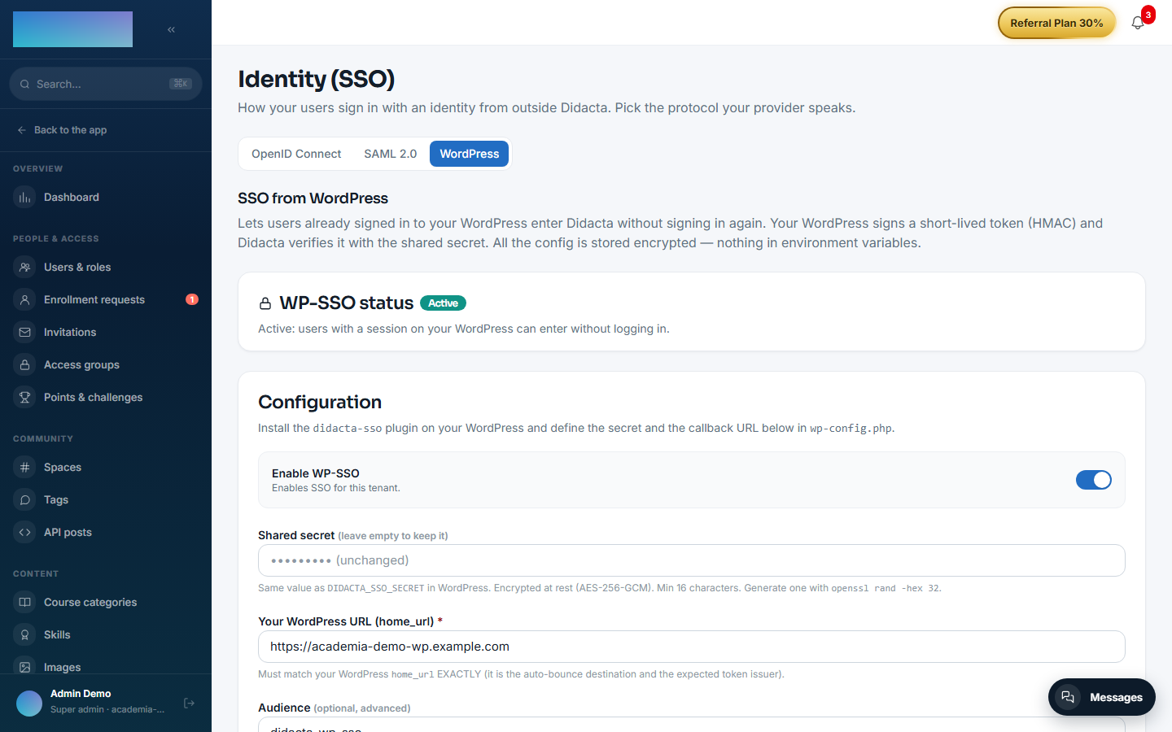The height and width of the screenshot is (732, 1172).
Task: Click the Users & roles icon
Action: [25, 268]
